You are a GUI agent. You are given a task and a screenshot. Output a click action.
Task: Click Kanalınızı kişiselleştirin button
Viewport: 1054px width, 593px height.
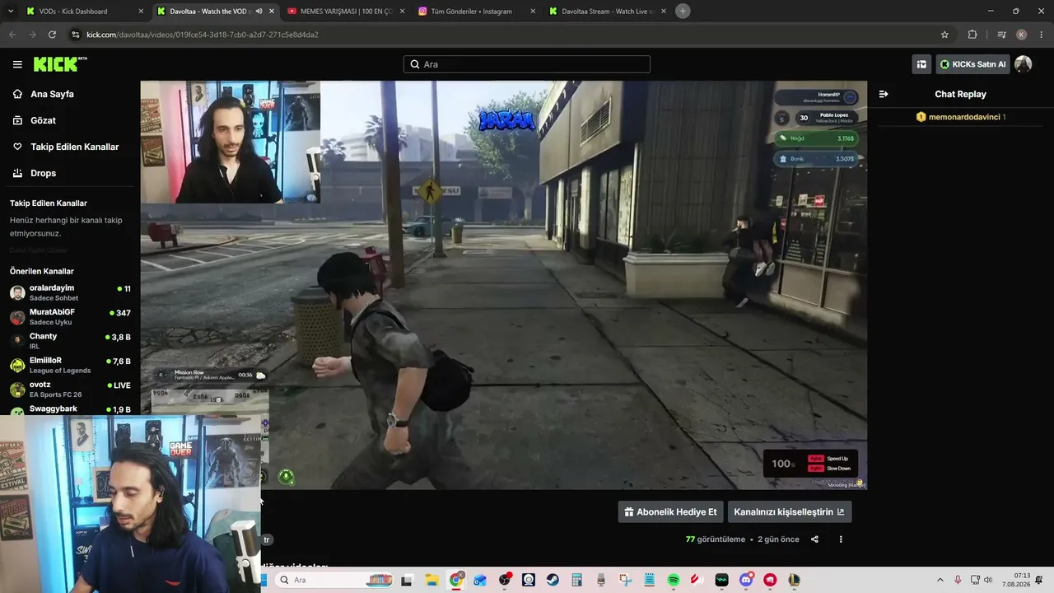click(790, 511)
